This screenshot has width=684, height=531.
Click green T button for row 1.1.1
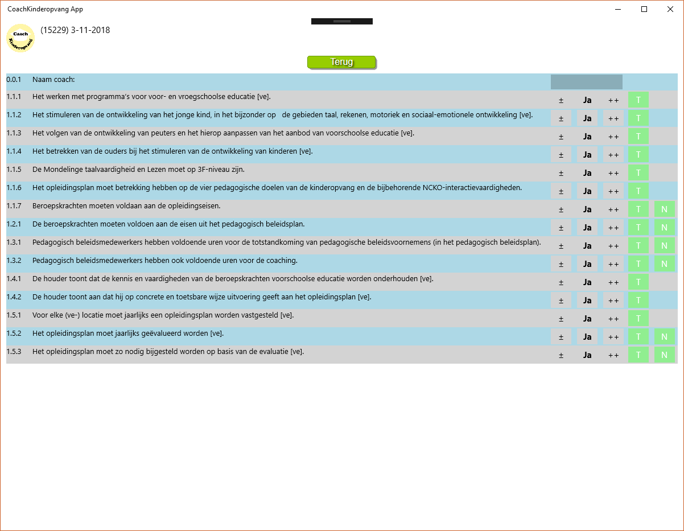coord(638,100)
